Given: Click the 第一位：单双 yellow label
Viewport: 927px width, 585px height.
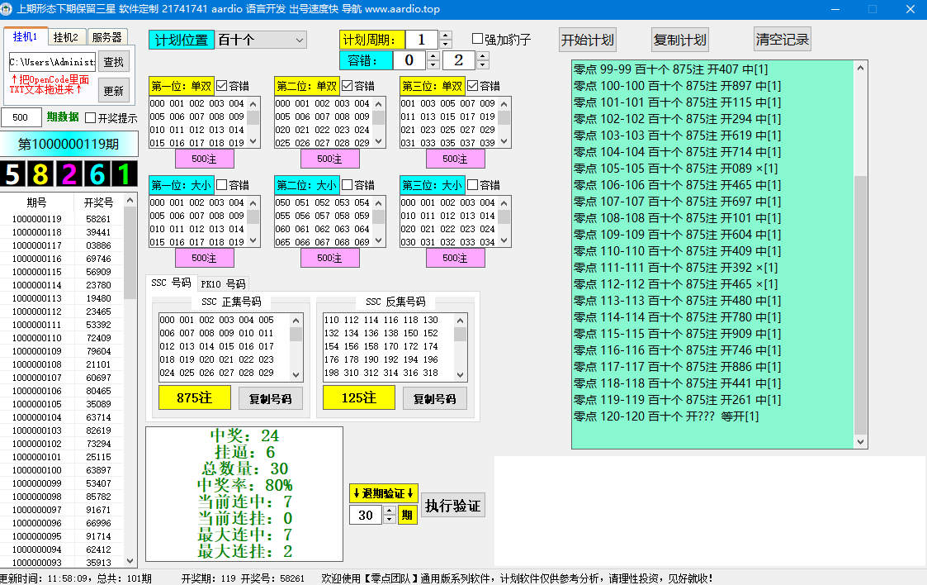Looking at the screenshot, I should coord(181,86).
